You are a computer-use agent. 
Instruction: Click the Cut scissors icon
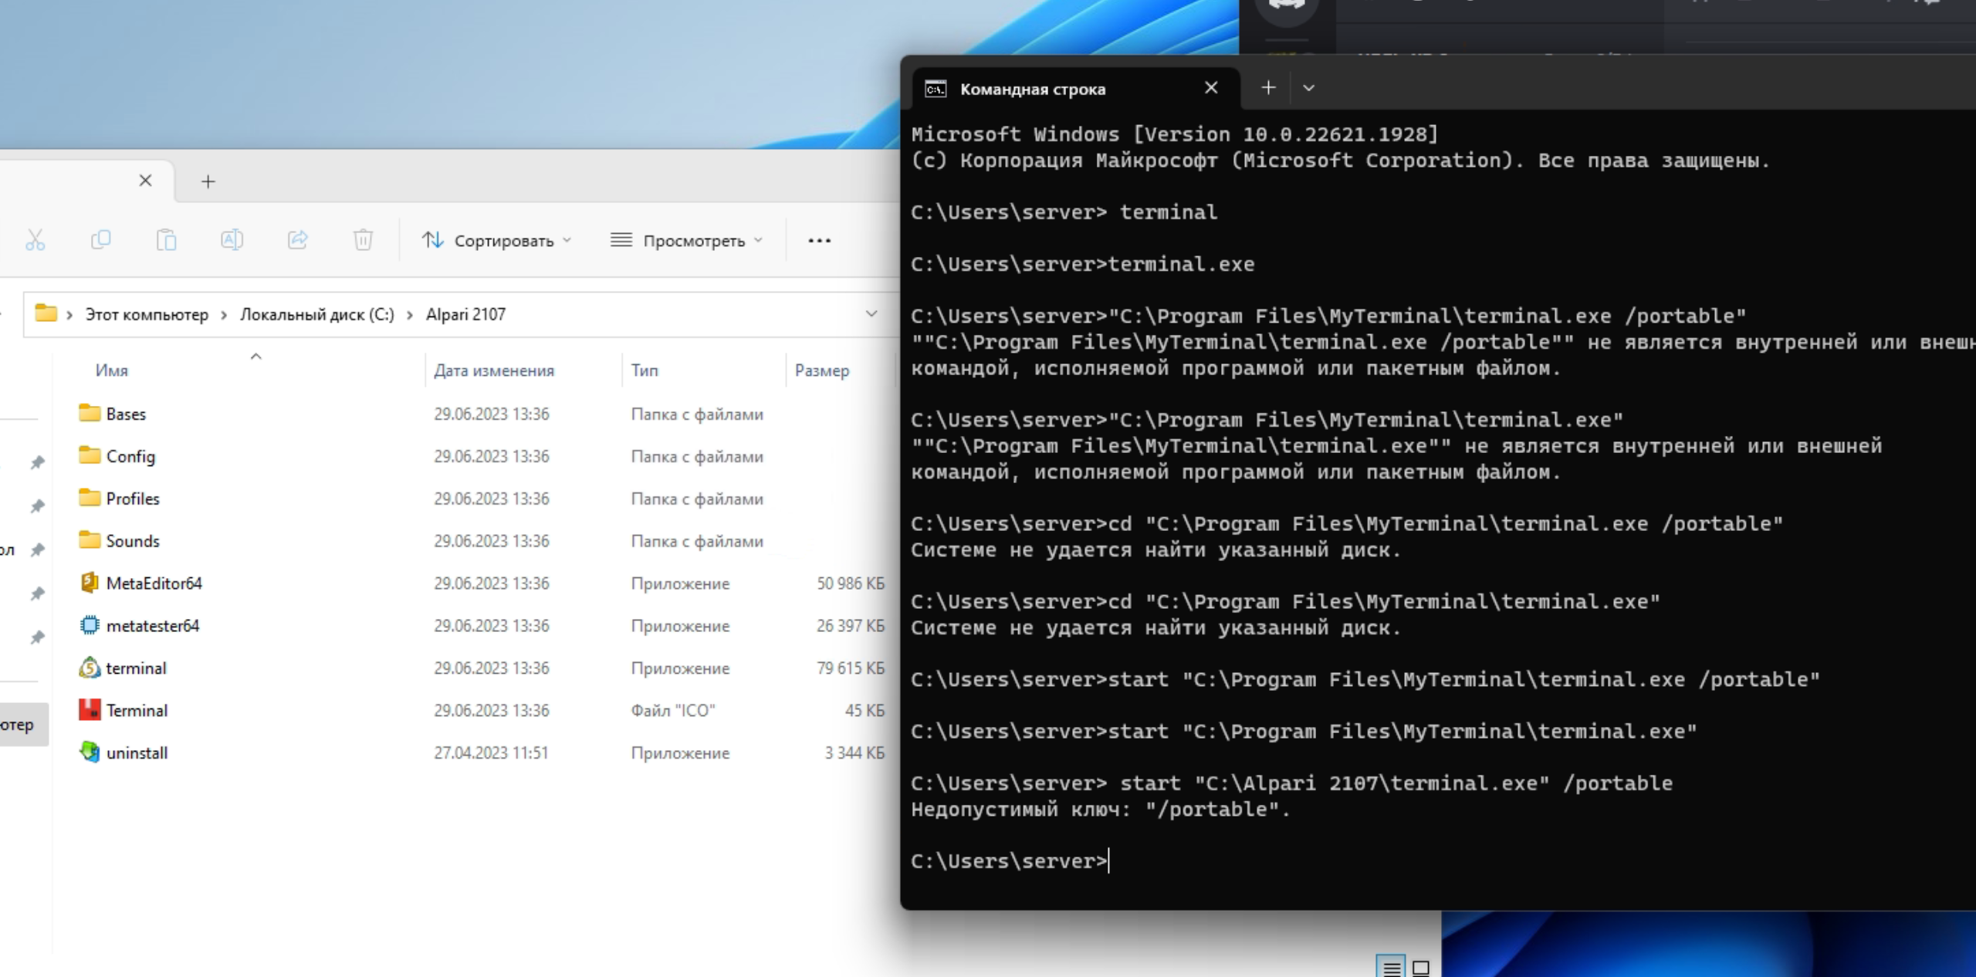36,240
